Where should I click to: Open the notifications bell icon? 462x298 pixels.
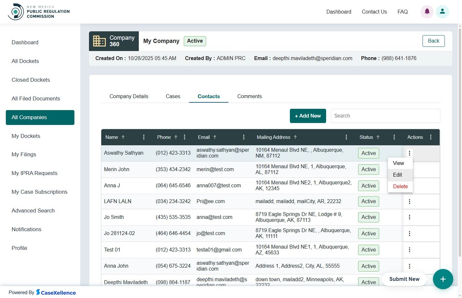point(427,12)
